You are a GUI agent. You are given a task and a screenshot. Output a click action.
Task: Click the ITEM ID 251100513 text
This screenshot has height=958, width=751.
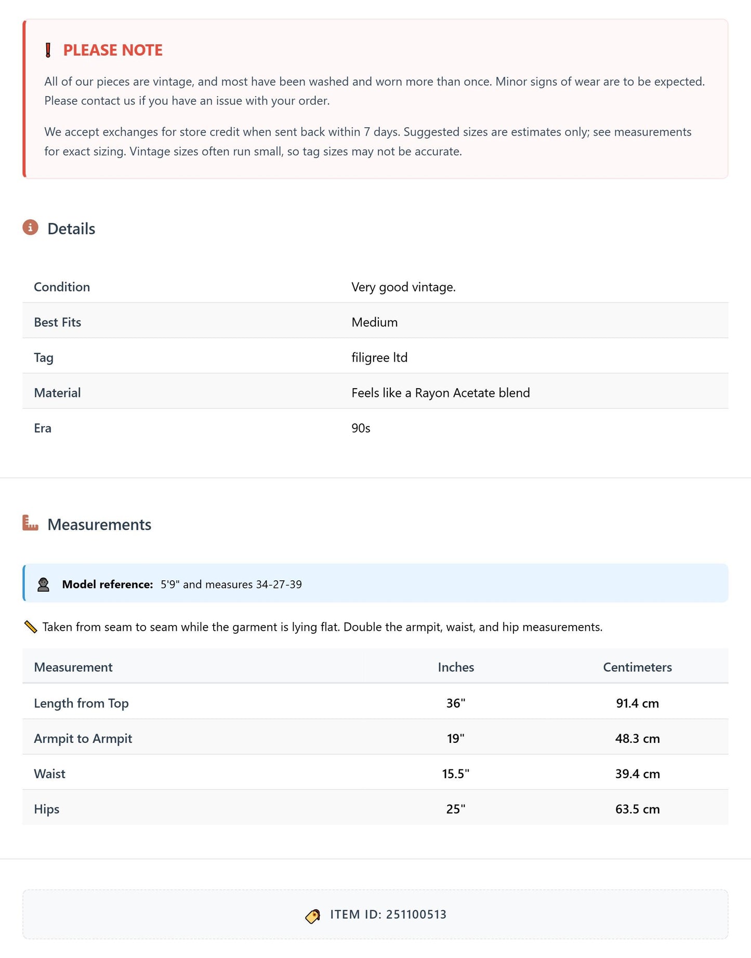pos(388,914)
